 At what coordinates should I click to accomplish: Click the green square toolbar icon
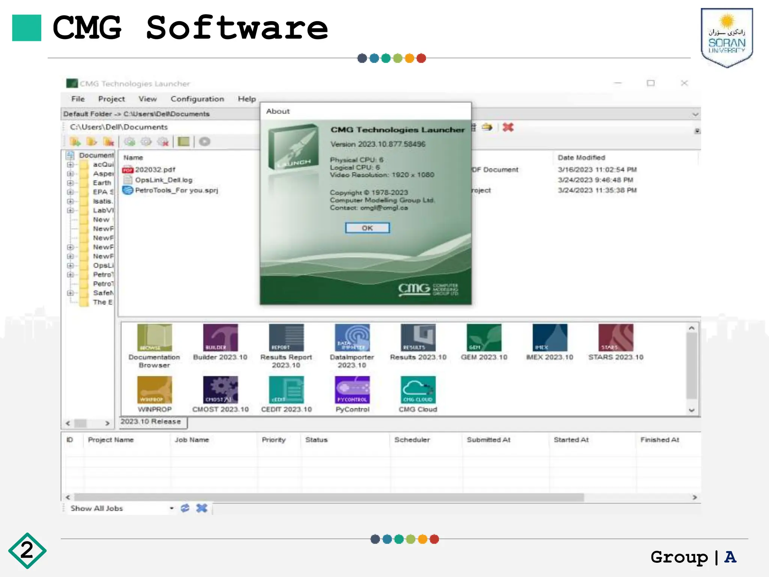click(x=184, y=142)
